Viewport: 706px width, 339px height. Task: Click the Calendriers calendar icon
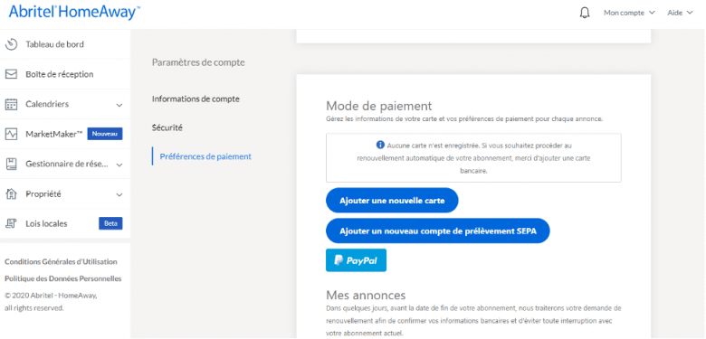(x=11, y=104)
